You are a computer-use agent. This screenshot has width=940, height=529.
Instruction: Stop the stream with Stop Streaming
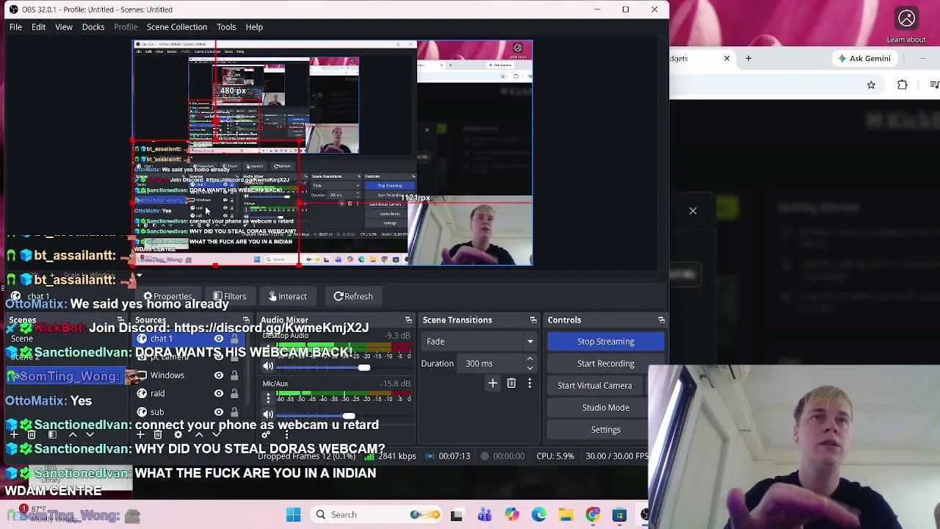(606, 342)
